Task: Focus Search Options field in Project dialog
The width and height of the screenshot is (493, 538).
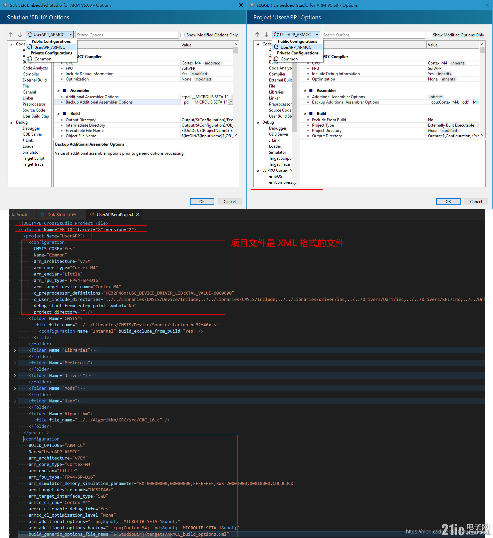Action: click(x=374, y=35)
